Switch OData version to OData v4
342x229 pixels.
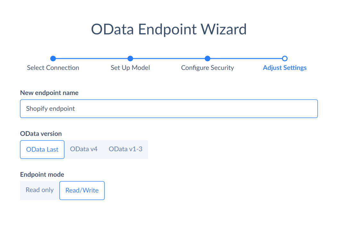coord(84,149)
